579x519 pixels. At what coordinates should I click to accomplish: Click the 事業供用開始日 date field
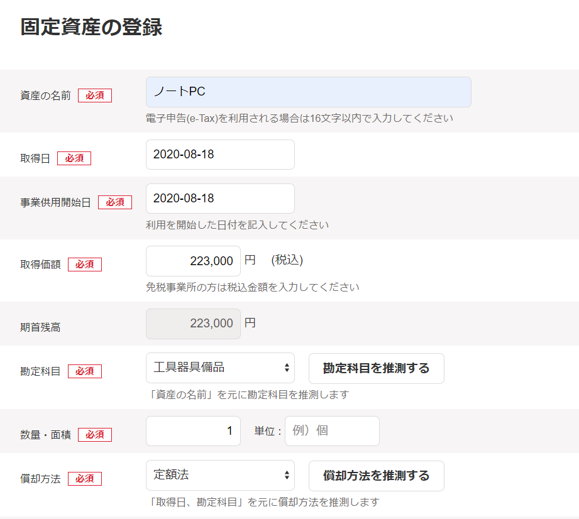[x=220, y=198]
